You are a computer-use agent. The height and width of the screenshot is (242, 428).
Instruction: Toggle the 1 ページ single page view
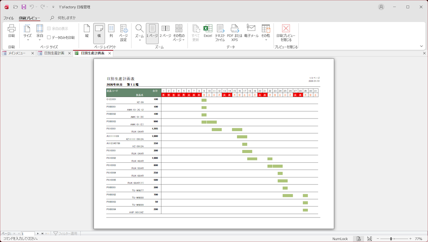(x=152, y=31)
